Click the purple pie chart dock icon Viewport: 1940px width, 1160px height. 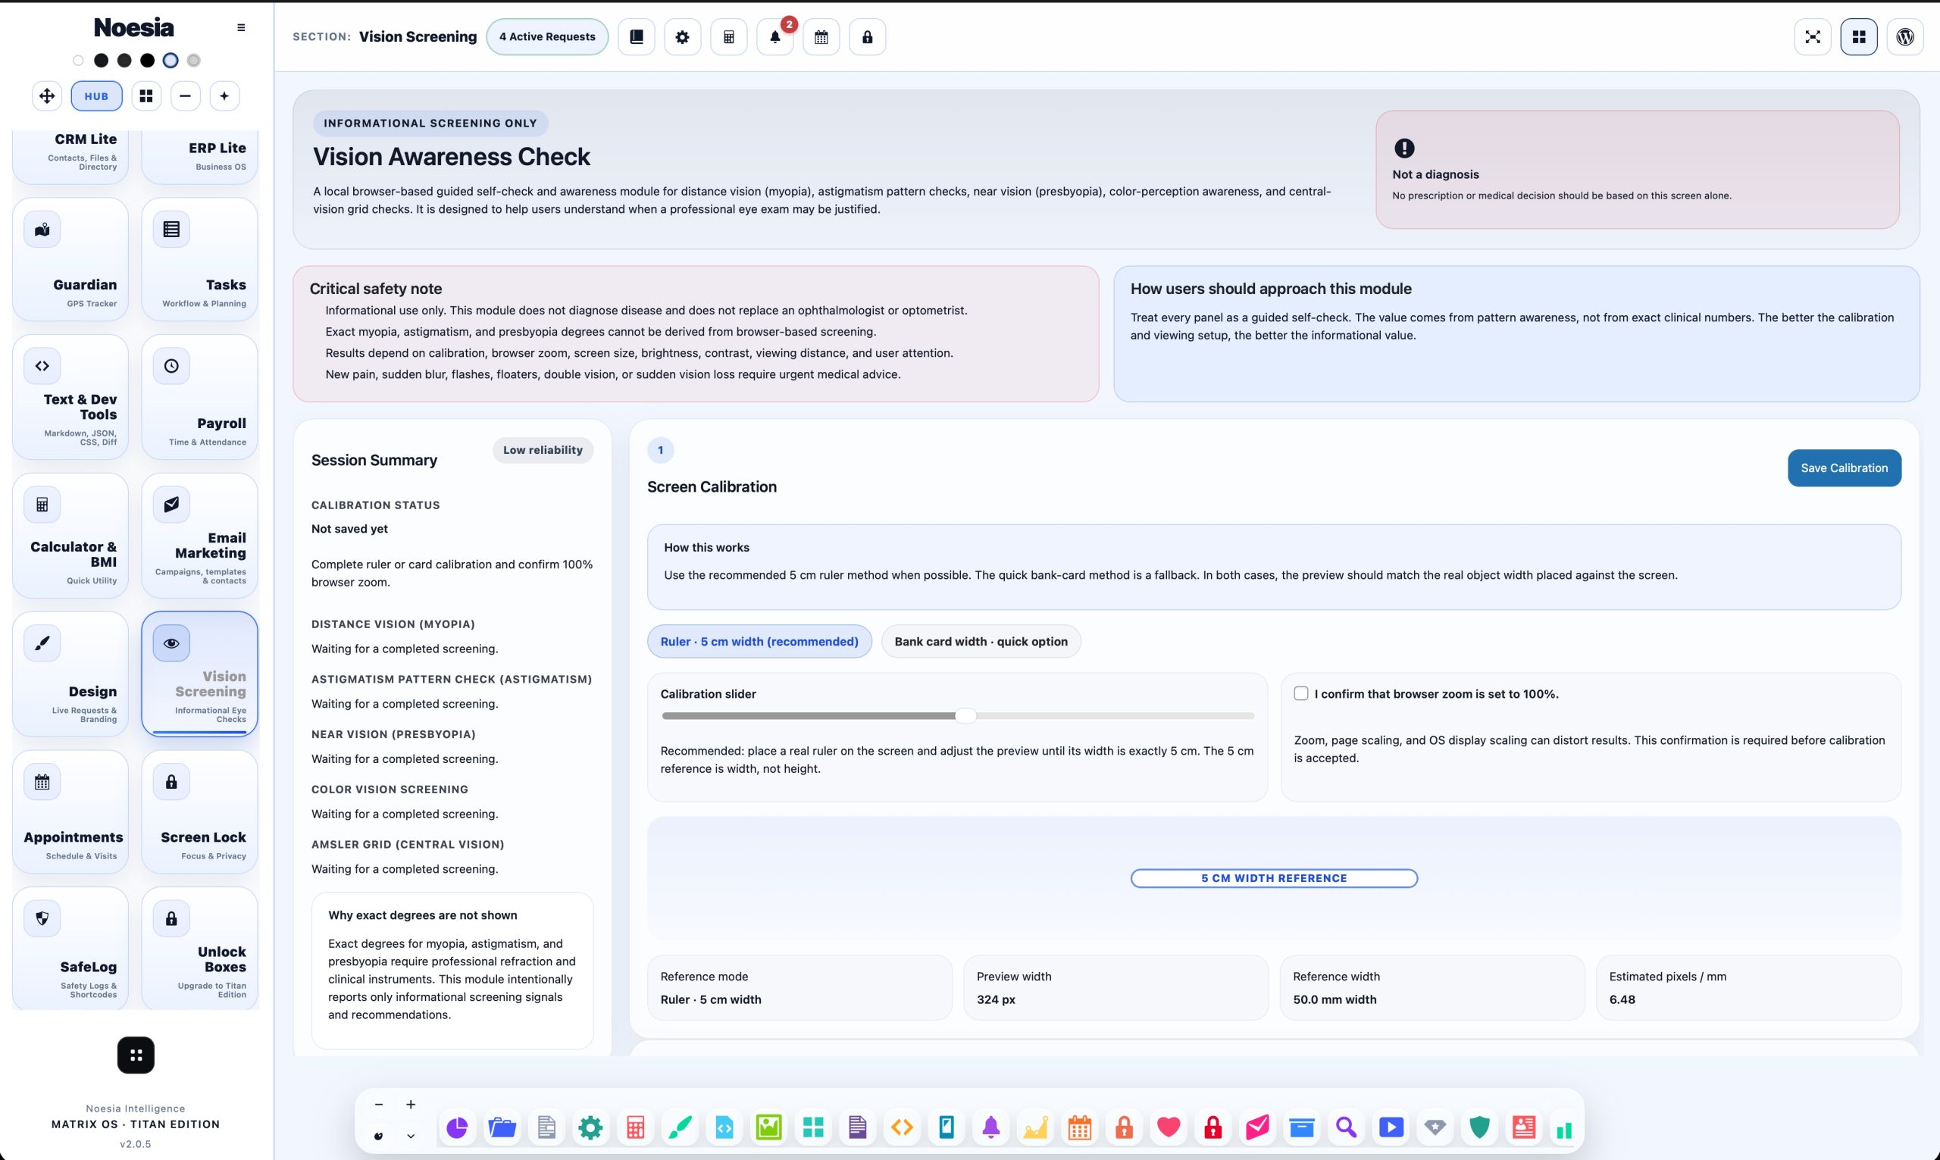click(x=457, y=1127)
